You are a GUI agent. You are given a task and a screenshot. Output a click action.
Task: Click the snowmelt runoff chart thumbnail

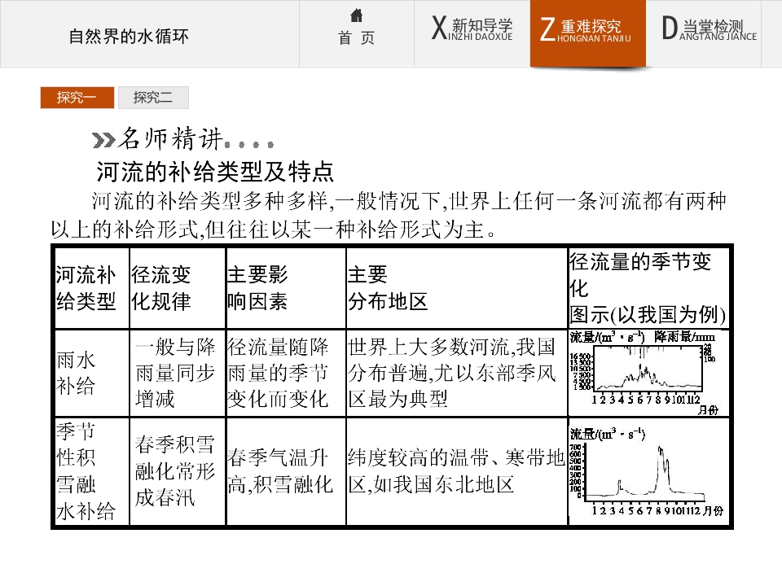tap(648, 471)
